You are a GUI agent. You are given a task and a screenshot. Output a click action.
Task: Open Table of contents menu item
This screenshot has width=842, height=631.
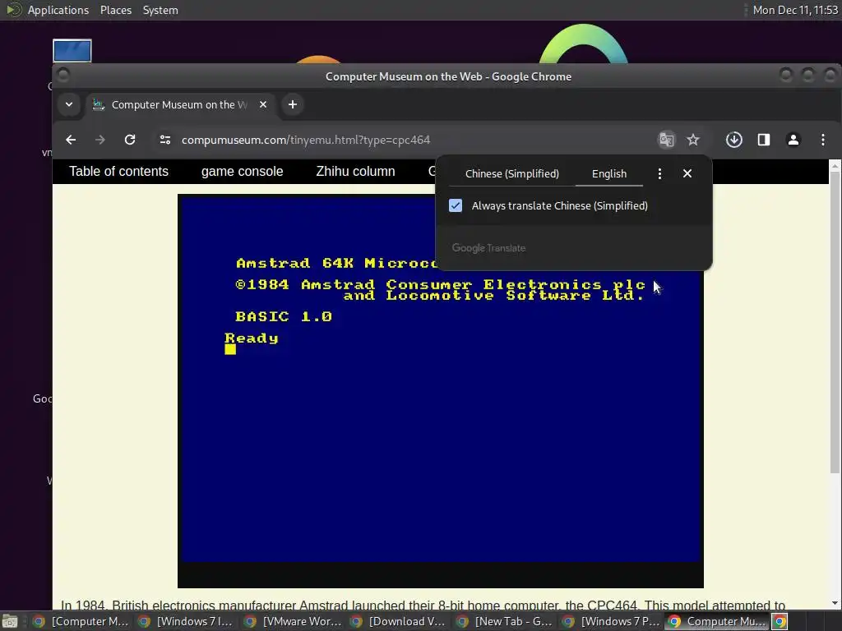point(118,171)
